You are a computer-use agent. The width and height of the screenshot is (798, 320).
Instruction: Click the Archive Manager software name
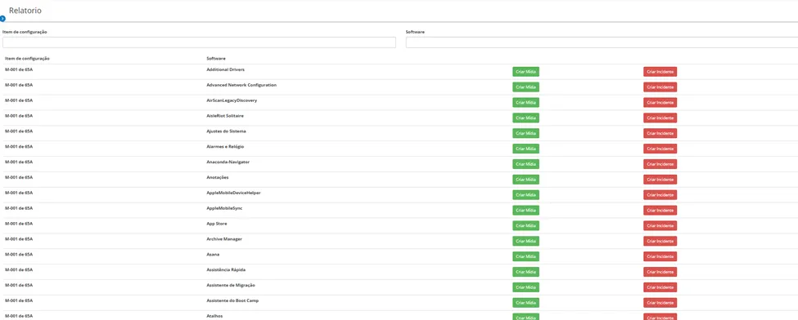pyautogui.click(x=224, y=238)
